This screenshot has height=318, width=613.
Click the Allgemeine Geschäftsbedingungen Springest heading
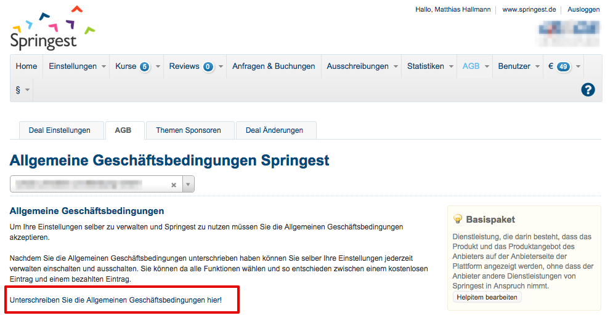(169, 161)
